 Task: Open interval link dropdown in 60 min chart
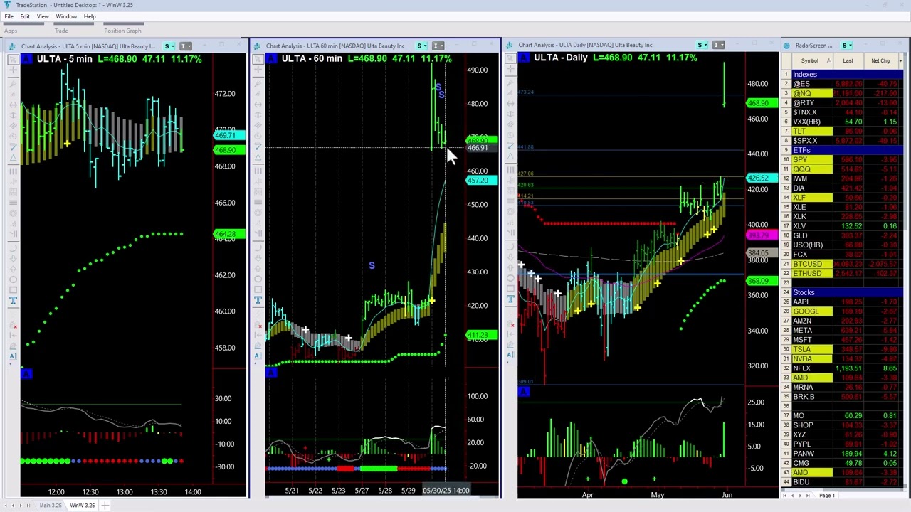pyautogui.click(x=438, y=46)
